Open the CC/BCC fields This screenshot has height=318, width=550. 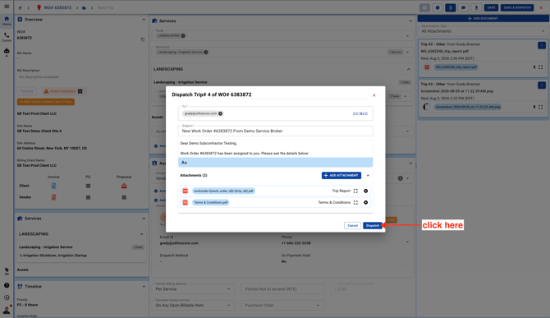tap(360, 113)
